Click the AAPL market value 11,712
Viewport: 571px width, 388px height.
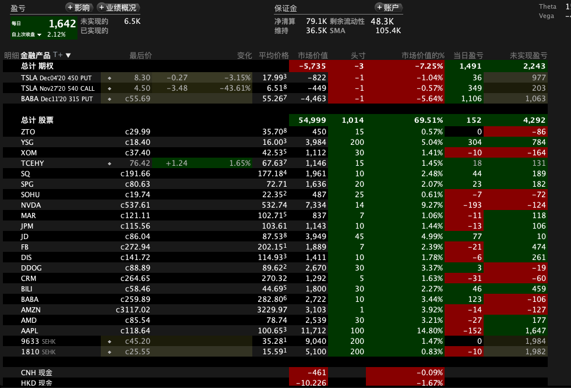(x=313, y=331)
